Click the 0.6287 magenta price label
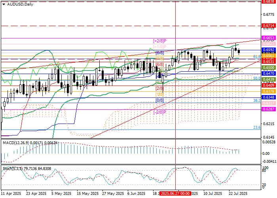The height and width of the screenshot is (198, 277). tap(269, 109)
